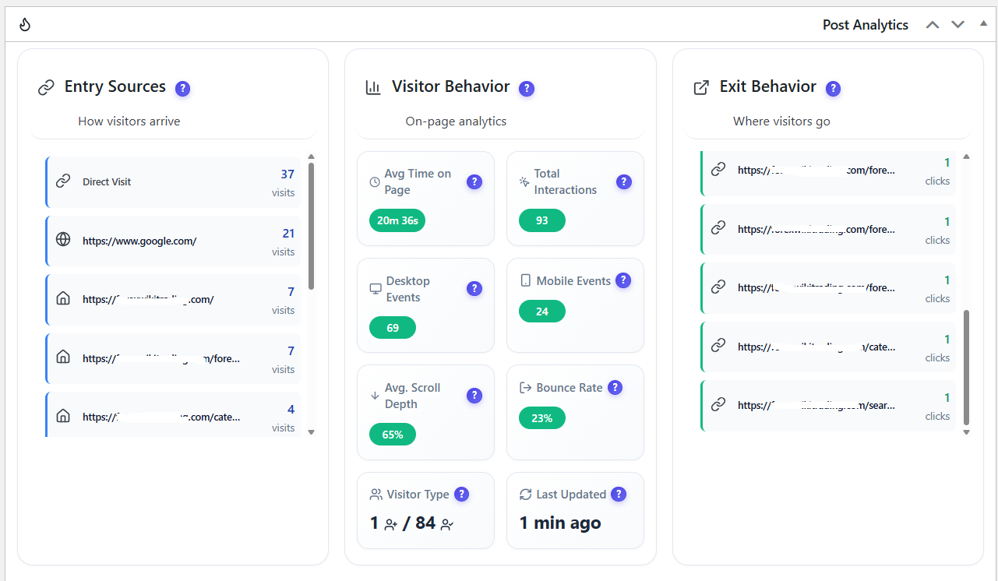
Task: Click the Avg. Scroll Depth help icon
Action: click(474, 396)
